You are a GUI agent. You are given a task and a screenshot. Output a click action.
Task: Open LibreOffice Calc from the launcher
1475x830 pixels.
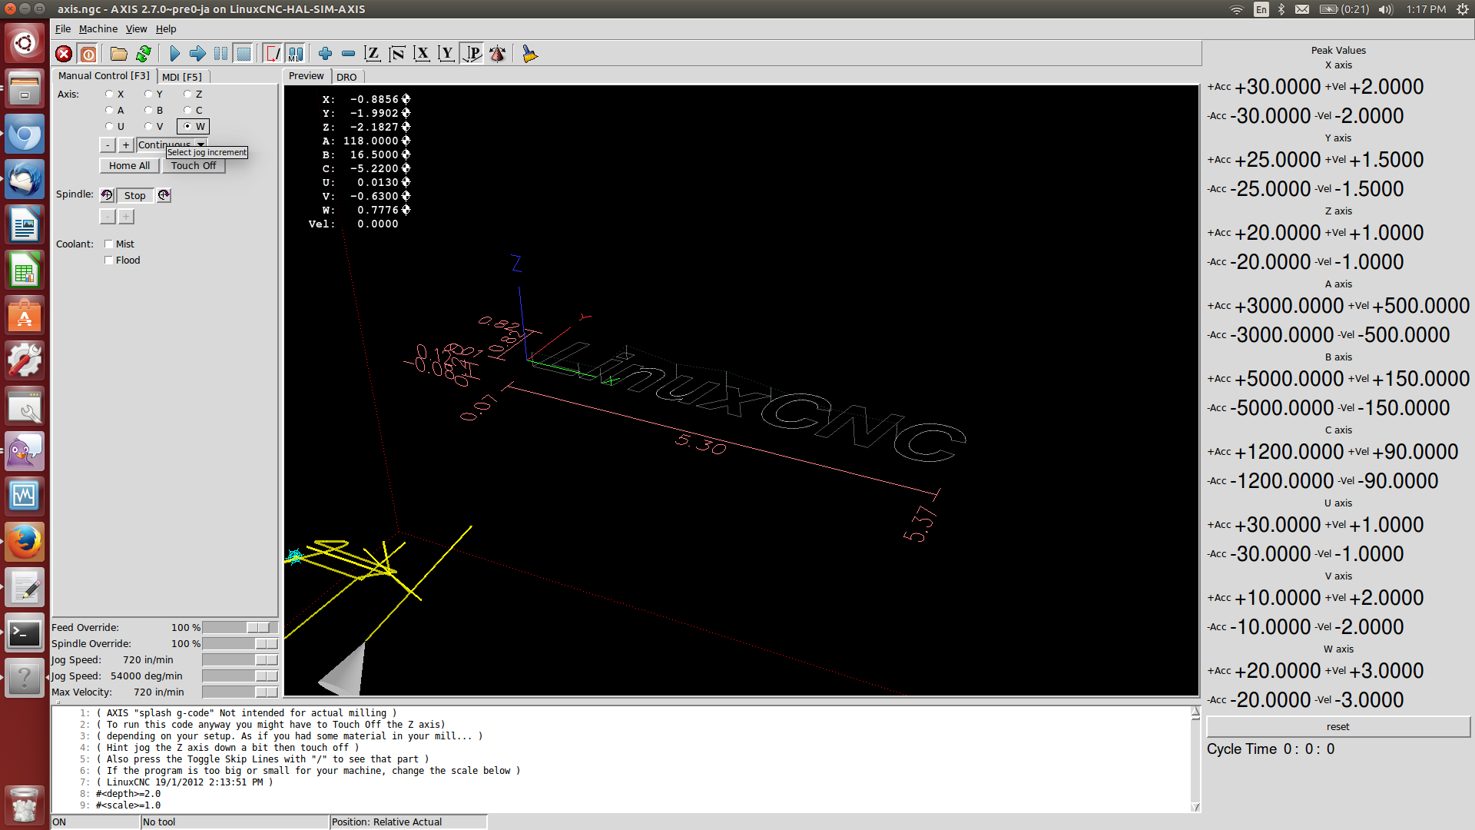pyautogui.click(x=25, y=271)
